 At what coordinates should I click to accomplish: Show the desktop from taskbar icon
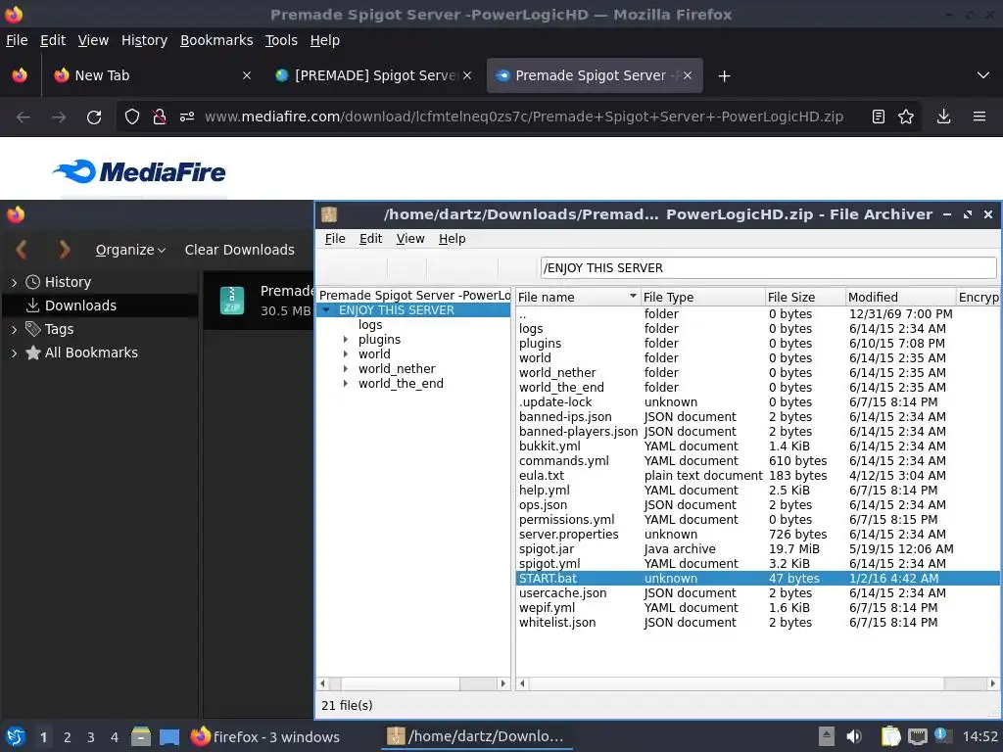click(169, 736)
